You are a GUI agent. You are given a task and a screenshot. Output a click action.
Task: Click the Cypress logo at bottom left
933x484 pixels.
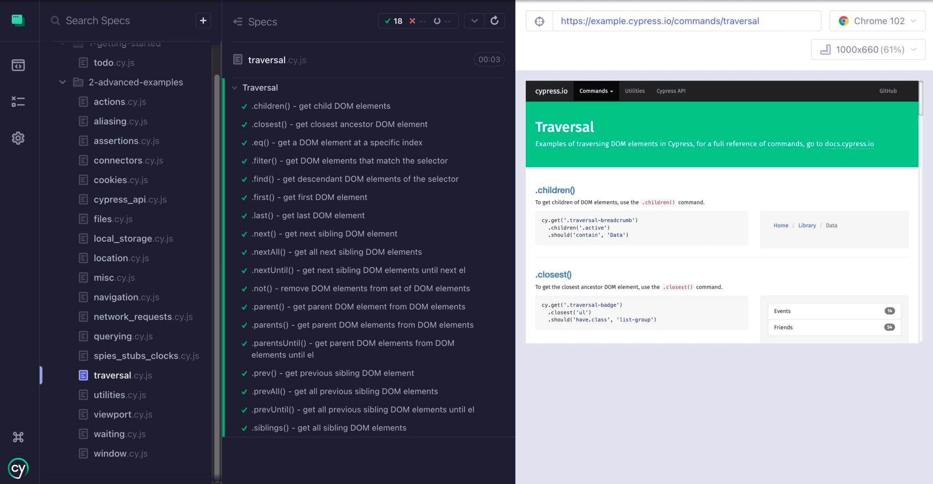click(18, 469)
